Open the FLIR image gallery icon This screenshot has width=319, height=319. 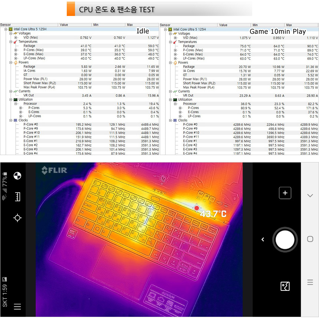(x=285, y=286)
